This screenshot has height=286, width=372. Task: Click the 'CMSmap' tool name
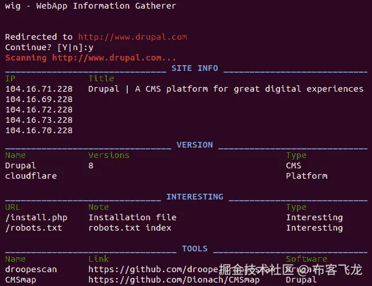21,280
